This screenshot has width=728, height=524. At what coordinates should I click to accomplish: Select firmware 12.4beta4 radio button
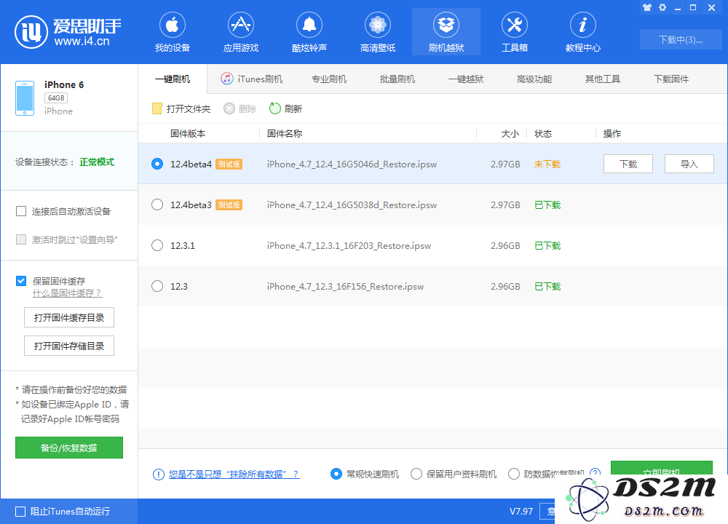[157, 164]
